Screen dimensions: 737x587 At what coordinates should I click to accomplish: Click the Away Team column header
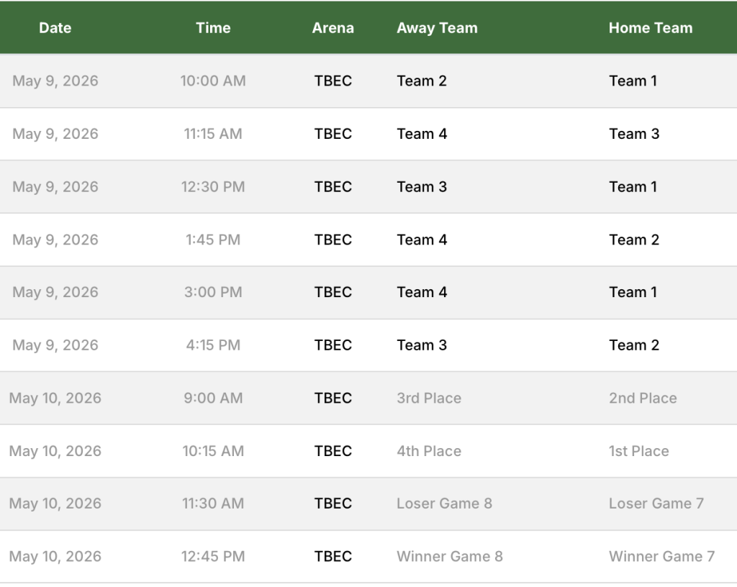coord(437,28)
